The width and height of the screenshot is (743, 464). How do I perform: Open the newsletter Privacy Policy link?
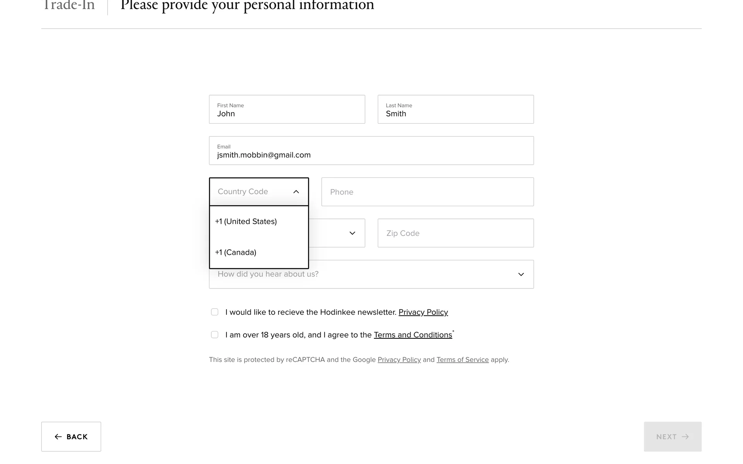423,312
